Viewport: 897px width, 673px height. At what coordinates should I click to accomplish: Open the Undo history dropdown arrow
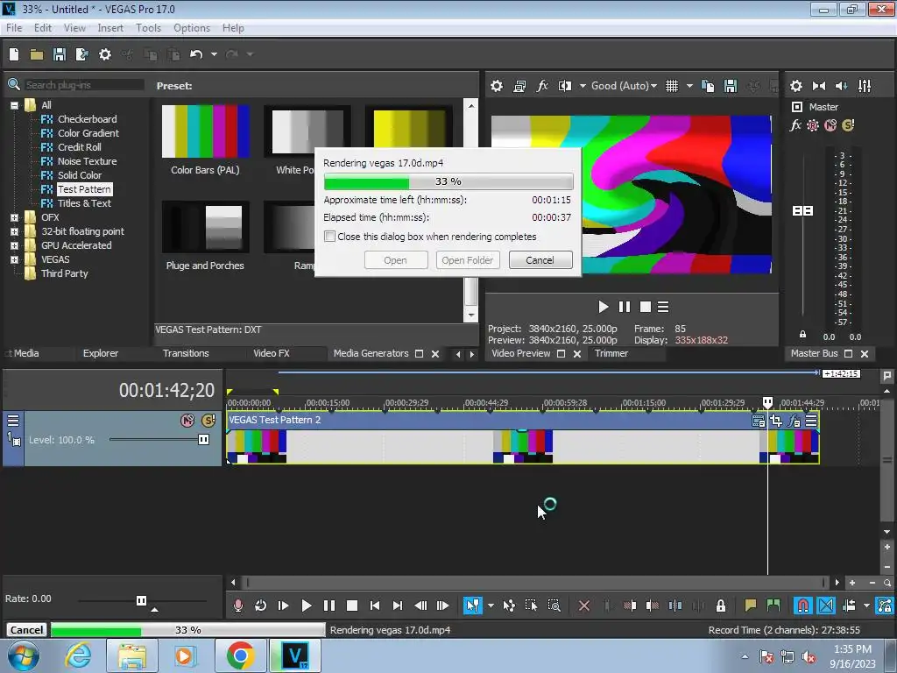[x=214, y=54]
